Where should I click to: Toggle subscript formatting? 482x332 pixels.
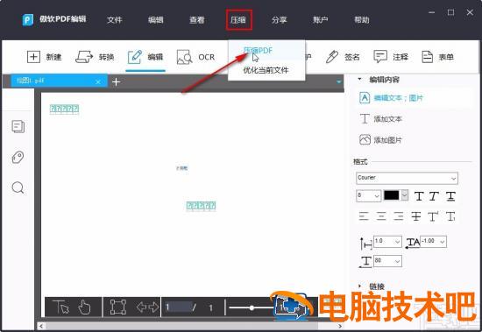[450, 216]
